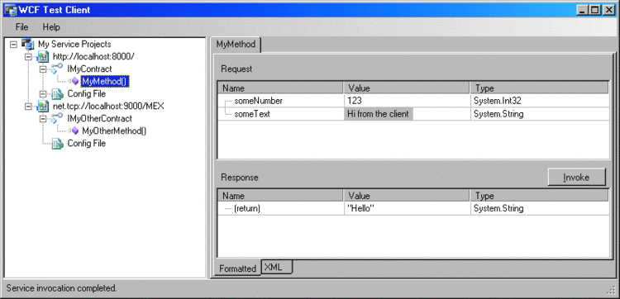Click the Request Name column header
The height and width of the screenshot is (299, 620).
pos(280,88)
